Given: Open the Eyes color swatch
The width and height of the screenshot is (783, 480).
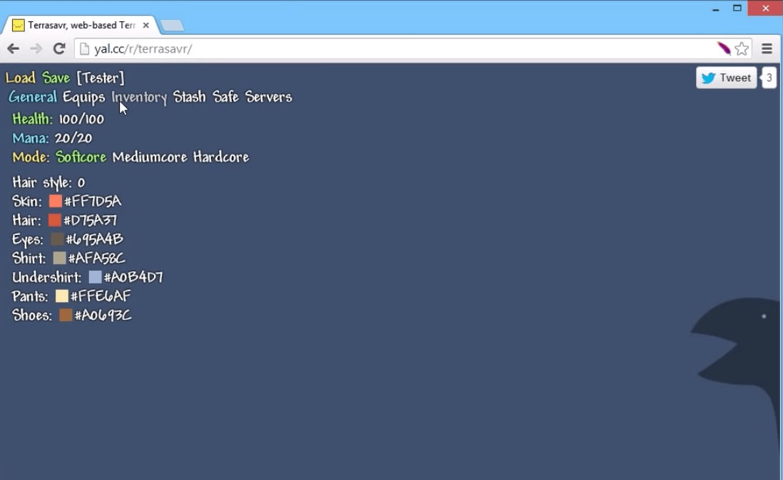Looking at the screenshot, I should click(x=57, y=239).
